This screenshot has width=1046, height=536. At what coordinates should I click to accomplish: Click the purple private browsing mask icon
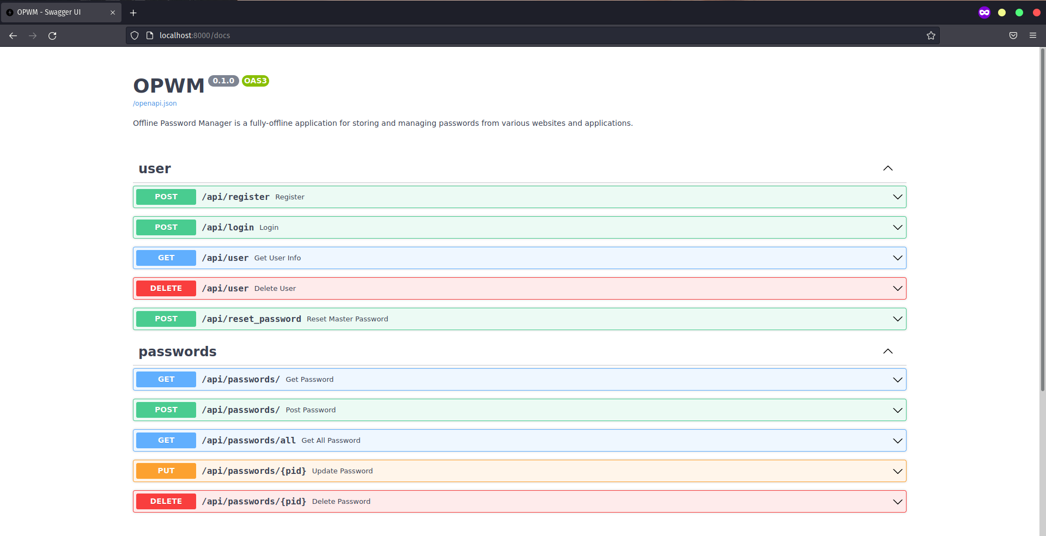point(984,13)
